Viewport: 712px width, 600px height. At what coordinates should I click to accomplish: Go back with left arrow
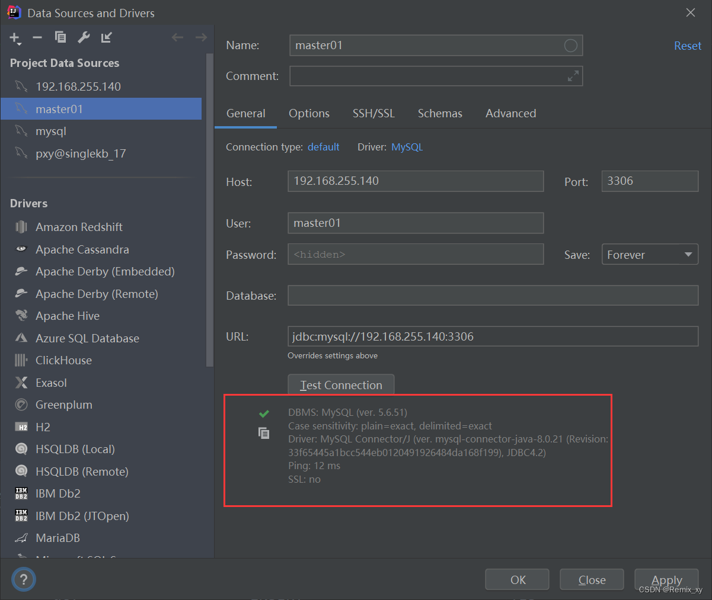click(x=177, y=37)
